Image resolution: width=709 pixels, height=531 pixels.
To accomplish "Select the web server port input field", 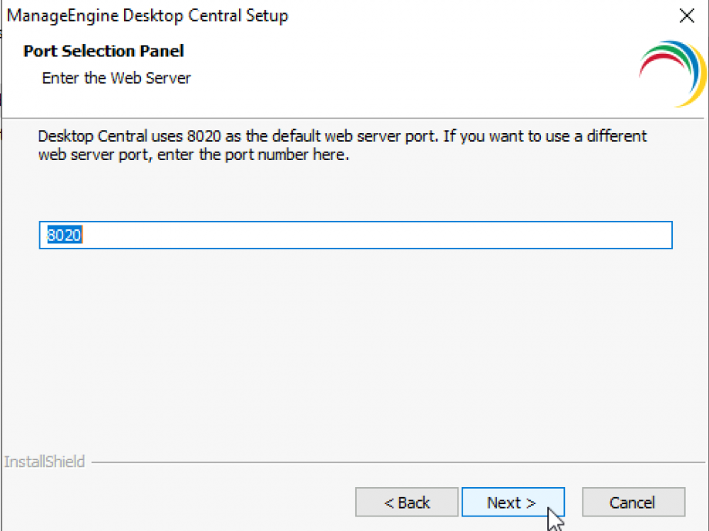I will (354, 235).
